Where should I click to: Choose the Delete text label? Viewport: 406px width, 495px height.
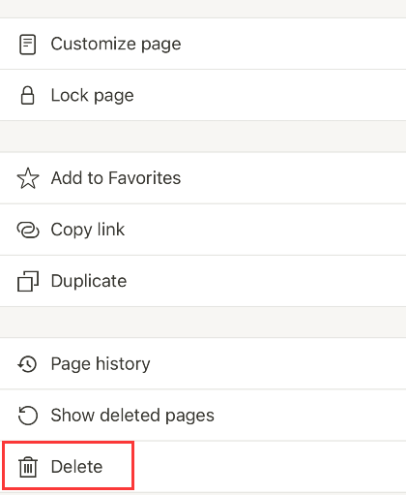coord(76,467)
